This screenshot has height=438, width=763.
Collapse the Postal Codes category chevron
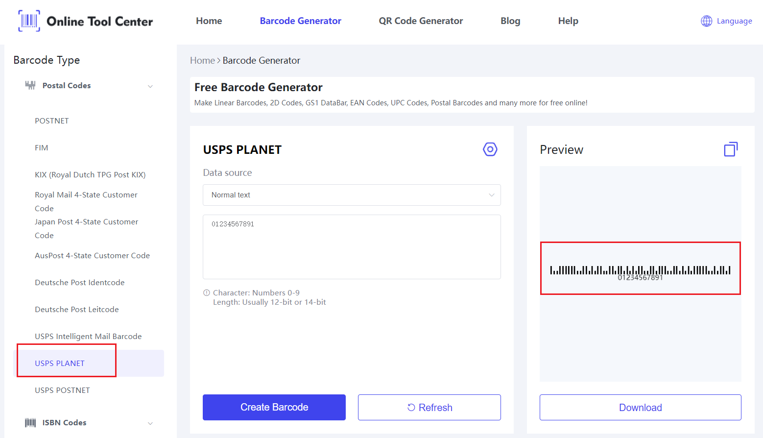150,86
